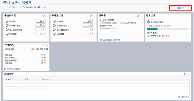Click 個人住民税納付 edit icon in 未確定状況
This screenshot has width=194, height=101.
coord(54,30)
